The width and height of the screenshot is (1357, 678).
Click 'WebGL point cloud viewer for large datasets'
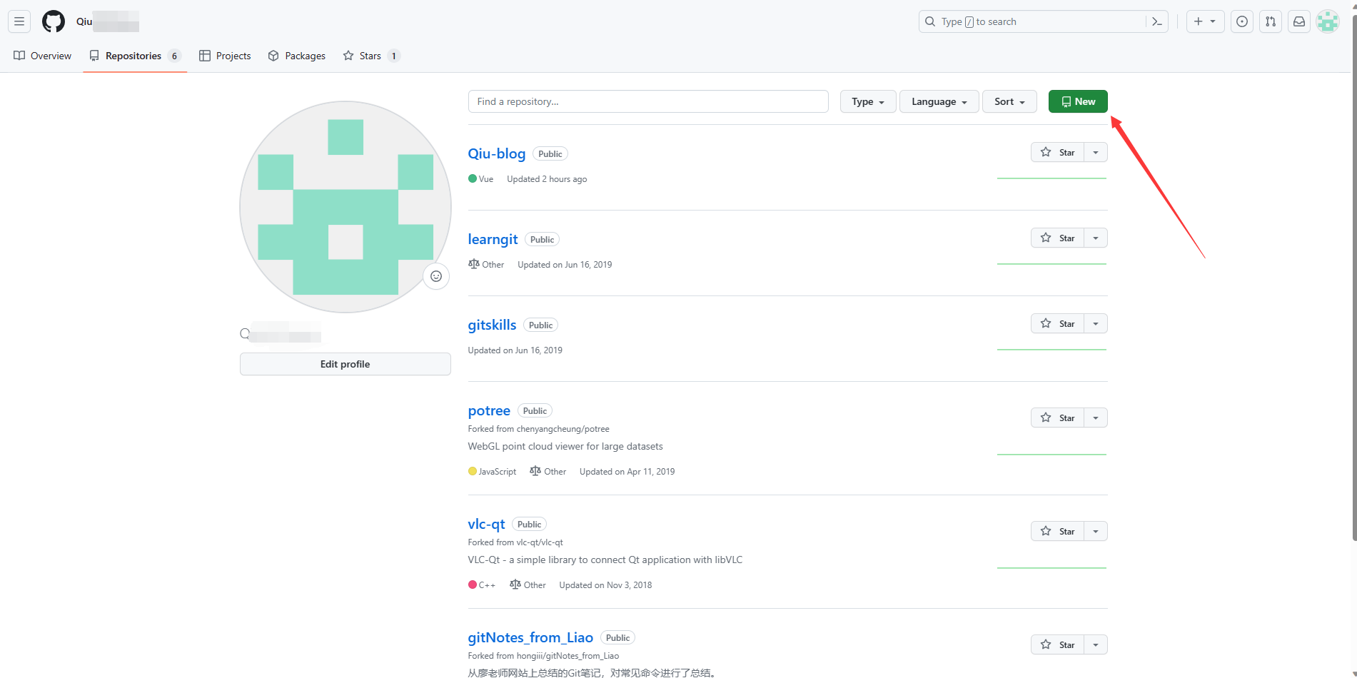pyautogui.click(x=565, y=447)
